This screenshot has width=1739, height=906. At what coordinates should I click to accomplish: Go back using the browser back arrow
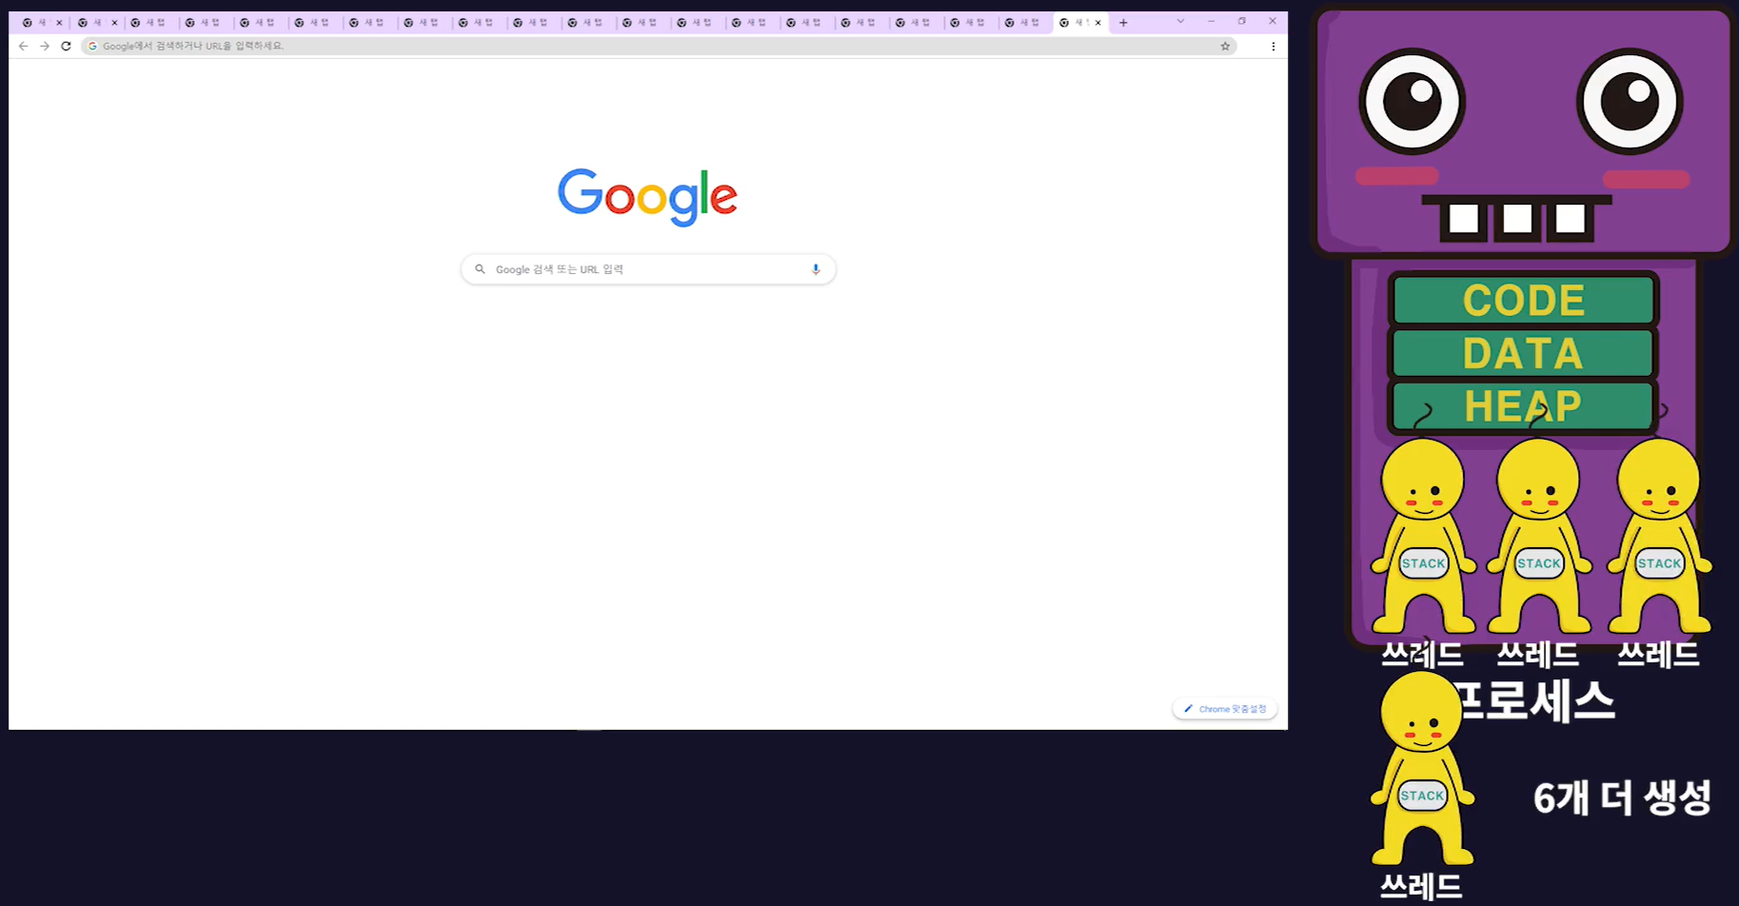click(x=23, y=46)
